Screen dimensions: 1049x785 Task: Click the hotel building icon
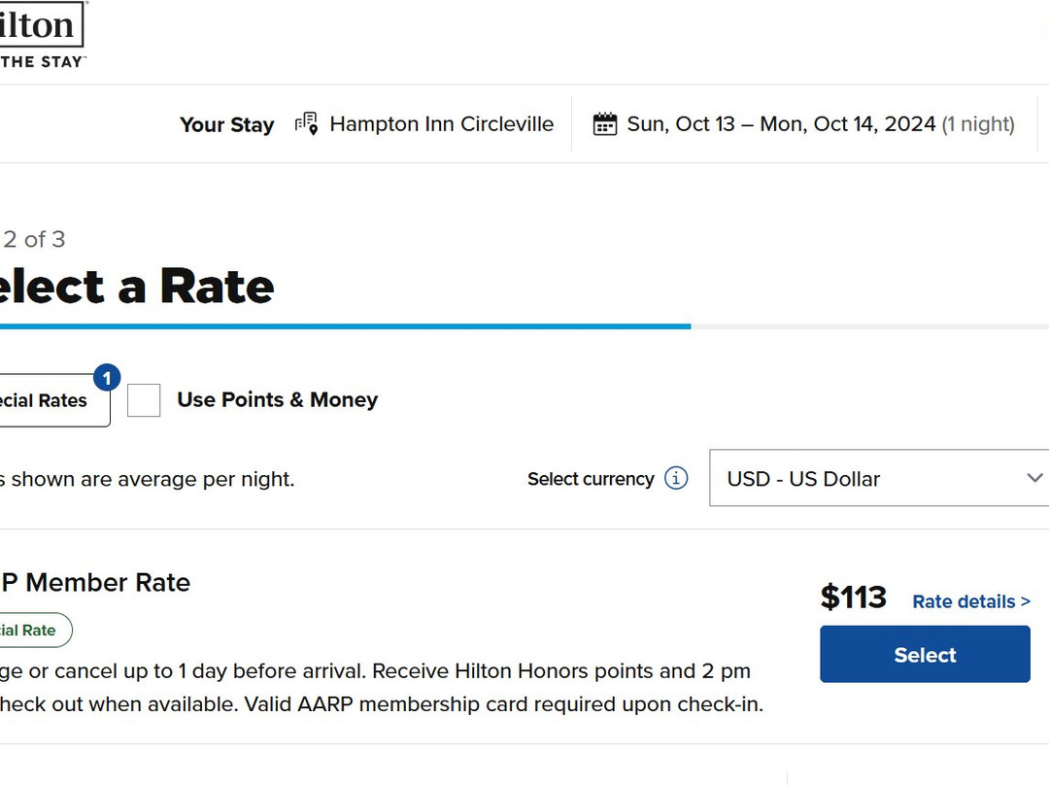point(307,124)
